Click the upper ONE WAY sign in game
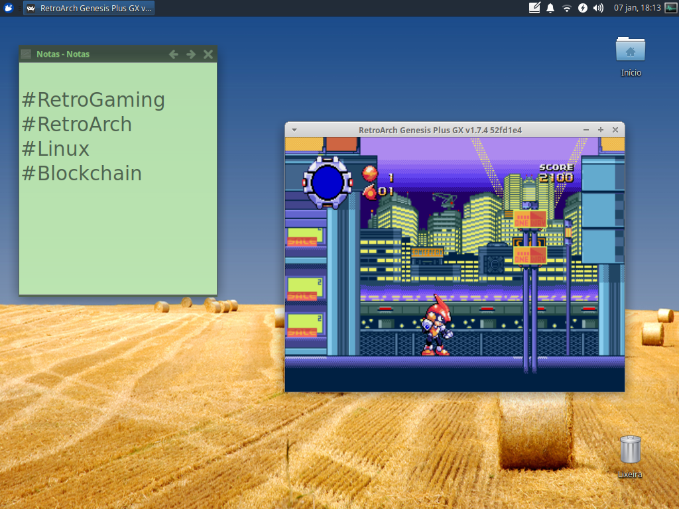The width and height of the screenshot is (679, 509). 530,219
